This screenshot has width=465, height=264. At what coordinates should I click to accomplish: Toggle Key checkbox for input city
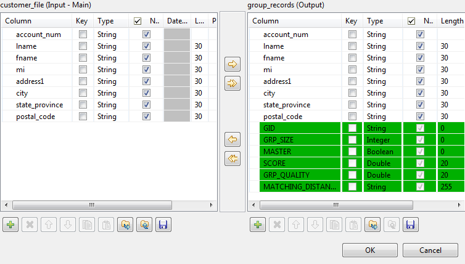[83, 93]
